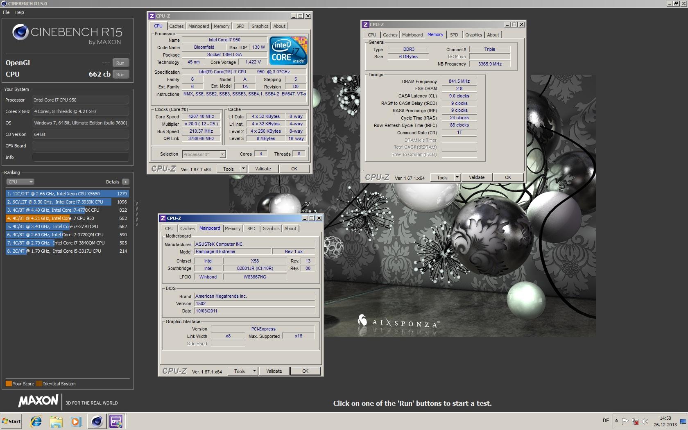Open About tab in Mainboard window
The height and width of the screenshot is (430, 688).
[x=290, y=229]
